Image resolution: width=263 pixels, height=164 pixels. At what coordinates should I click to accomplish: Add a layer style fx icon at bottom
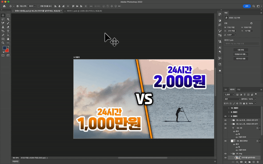coord(237,162)
